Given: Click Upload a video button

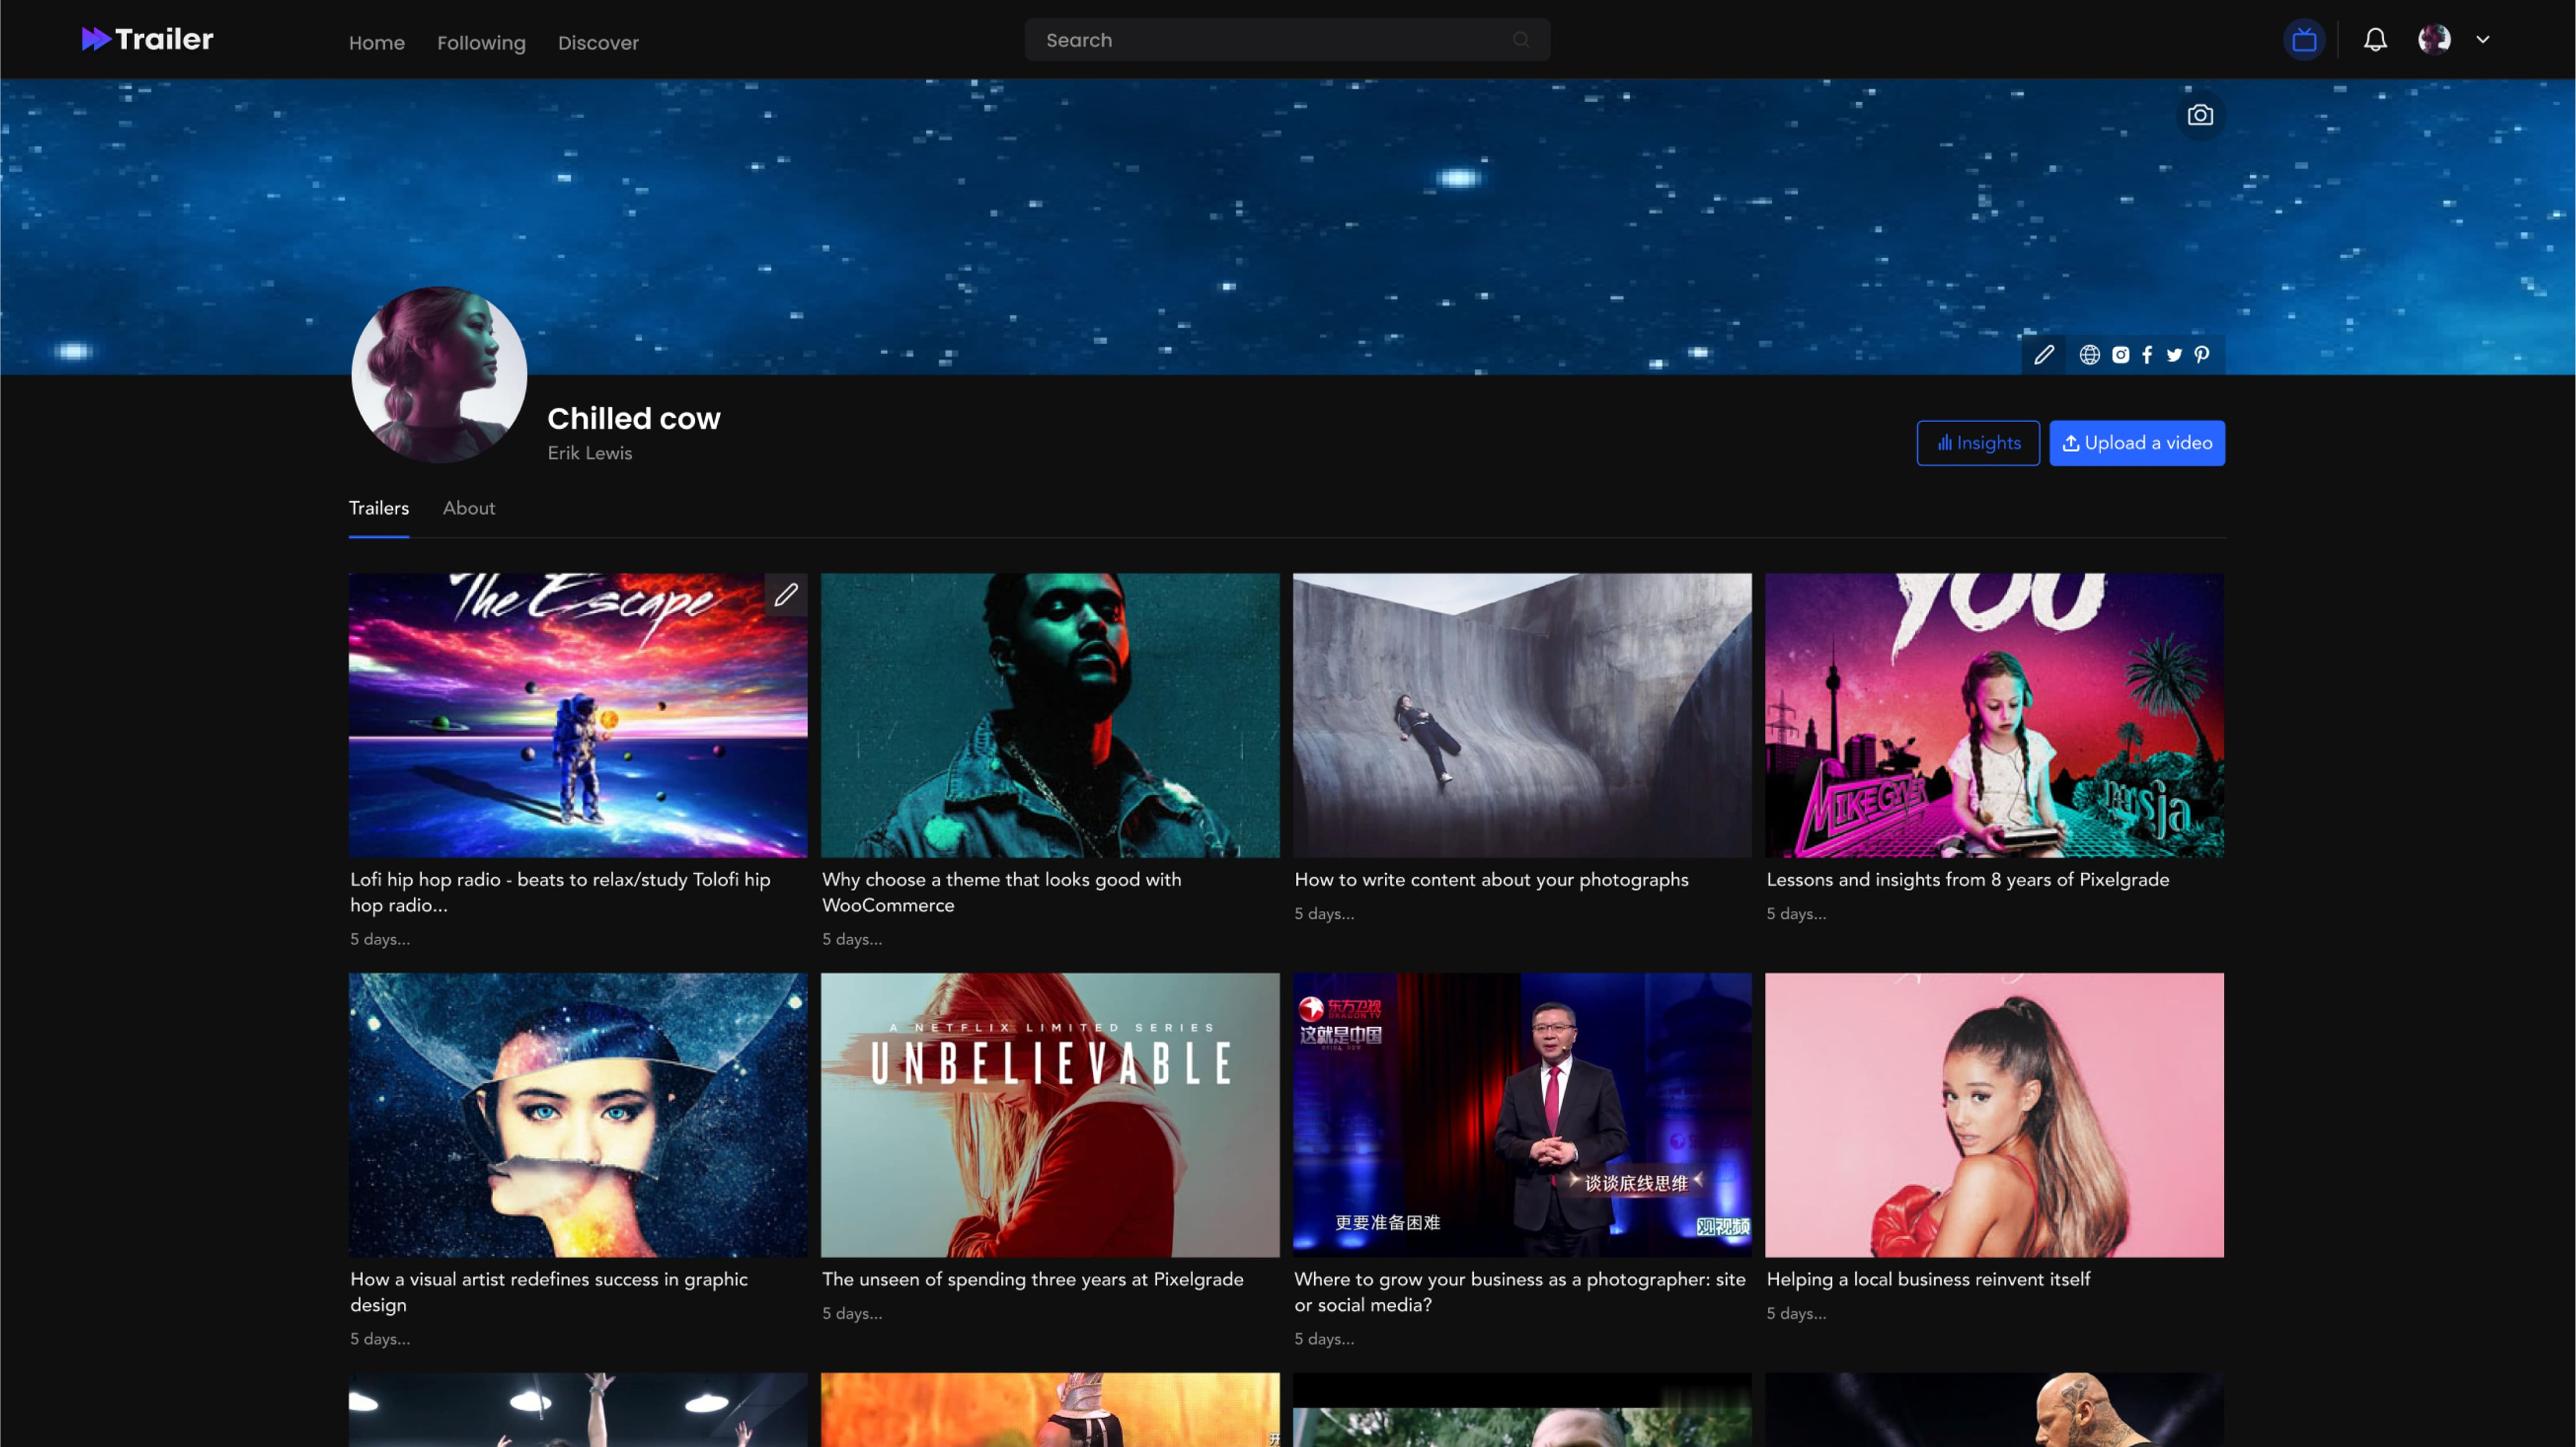Looking at the screenshot, I should pos(2137,443).
